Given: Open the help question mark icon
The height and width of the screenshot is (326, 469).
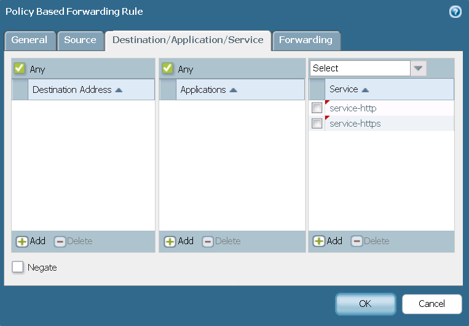Looking at the screenshot, I should 455,12.
